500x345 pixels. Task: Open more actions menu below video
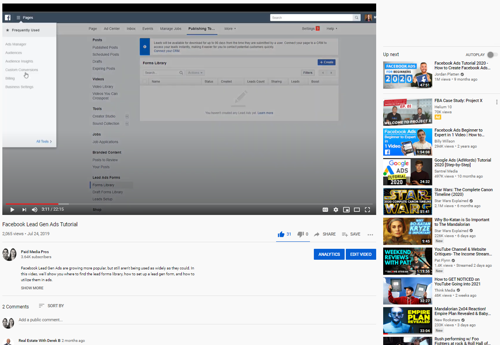click(370, 234)
